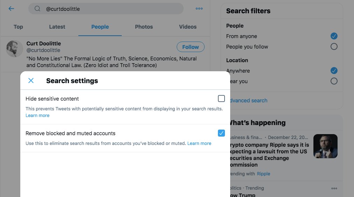Switch to the Latest tab
Screen dimensions: 354x197
coord(57,27)
